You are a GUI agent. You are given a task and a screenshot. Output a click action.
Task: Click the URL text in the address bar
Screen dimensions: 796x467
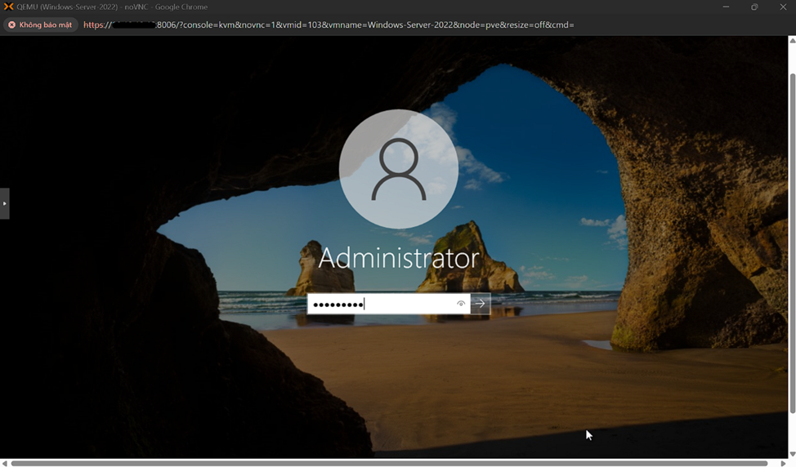[x=329, y=25]
